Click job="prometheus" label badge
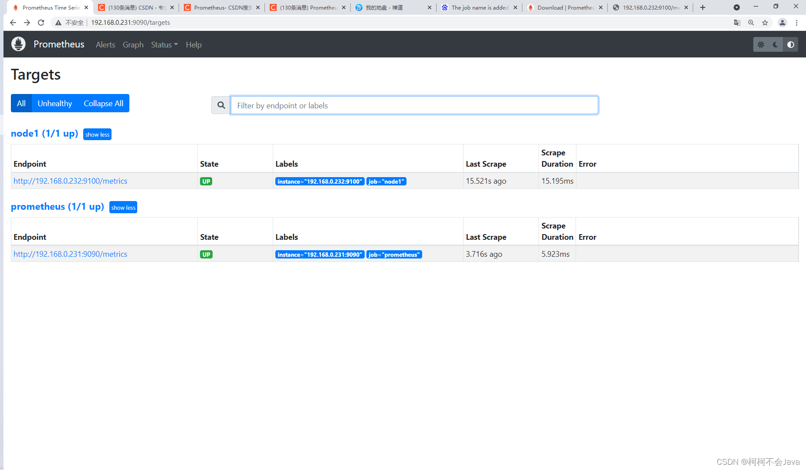Screen dimensions: 806x470 (x=394, y=255)
